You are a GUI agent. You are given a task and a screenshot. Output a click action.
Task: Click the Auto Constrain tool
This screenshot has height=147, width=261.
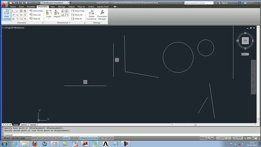[x=7, y=15]
